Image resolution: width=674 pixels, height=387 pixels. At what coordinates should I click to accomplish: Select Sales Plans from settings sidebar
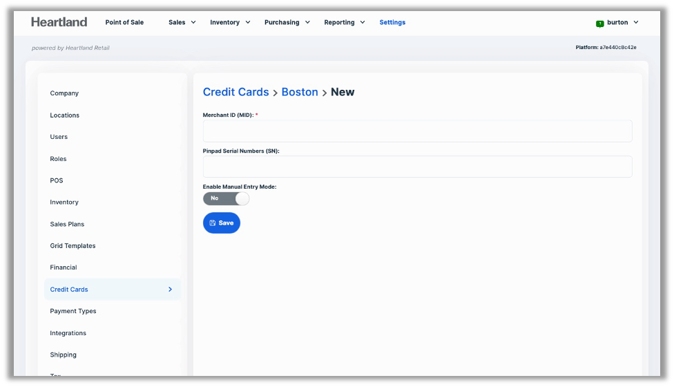pos(67,224)
